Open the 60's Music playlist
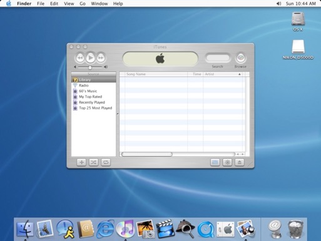The image size is (321, 241). (x=93, y=91)
